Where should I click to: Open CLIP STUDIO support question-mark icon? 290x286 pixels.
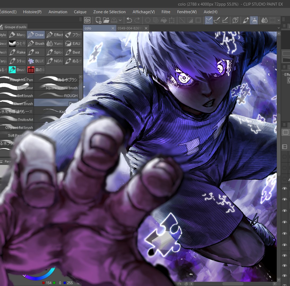235,20
